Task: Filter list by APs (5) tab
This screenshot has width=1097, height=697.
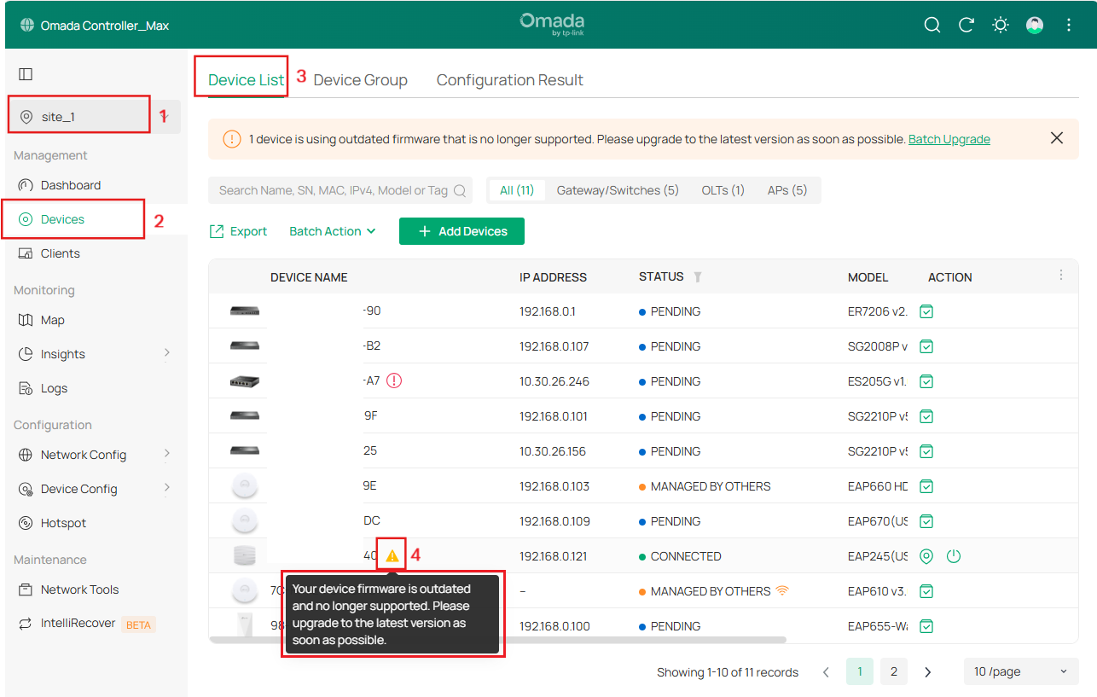Action: tap(786, 190)
